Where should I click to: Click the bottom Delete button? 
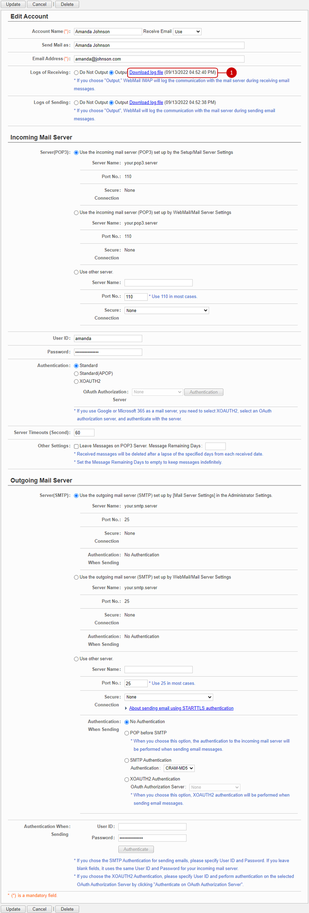[x=67, y=909]
